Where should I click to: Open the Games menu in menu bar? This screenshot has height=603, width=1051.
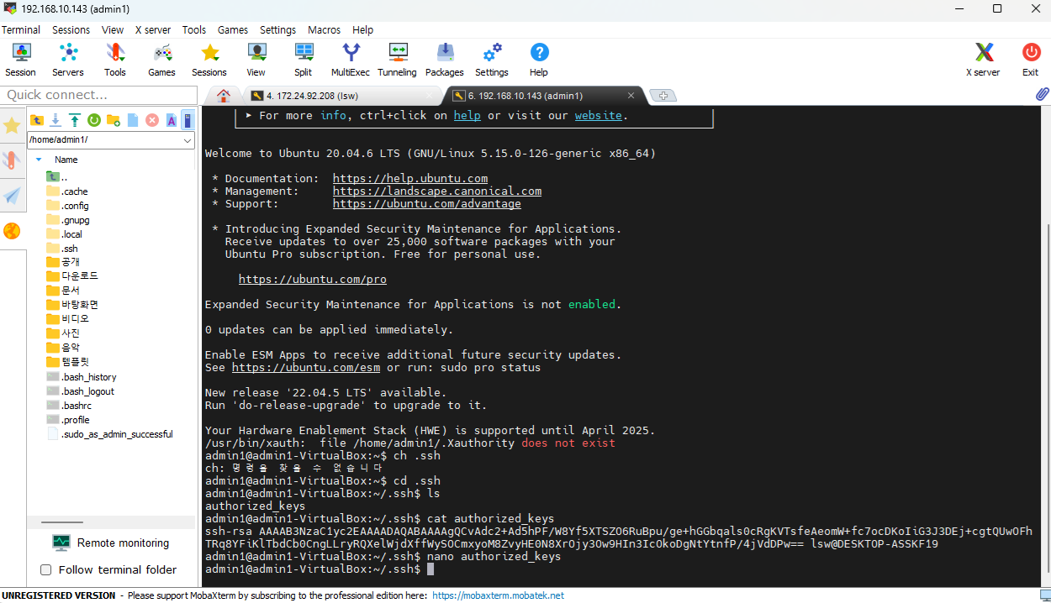(233, 29)
